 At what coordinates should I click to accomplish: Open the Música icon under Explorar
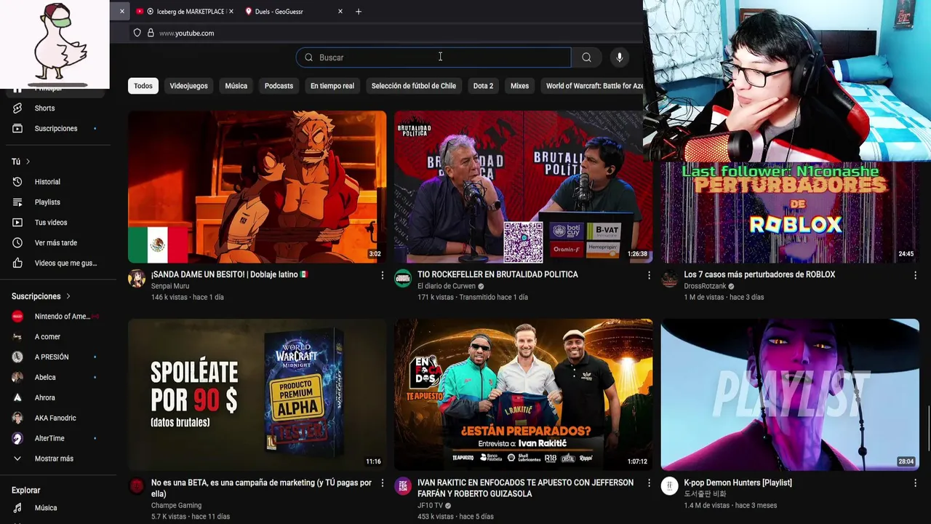coord(18,508)
